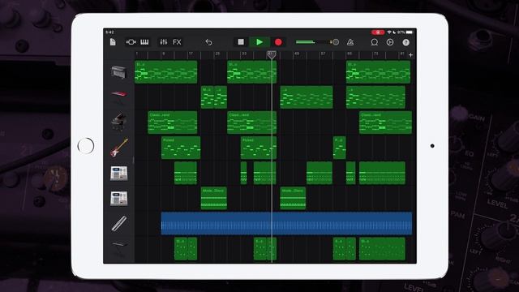Select the last electric piano region near bar 65
Screen dimensions: 519x292
[x=379, y=72]
